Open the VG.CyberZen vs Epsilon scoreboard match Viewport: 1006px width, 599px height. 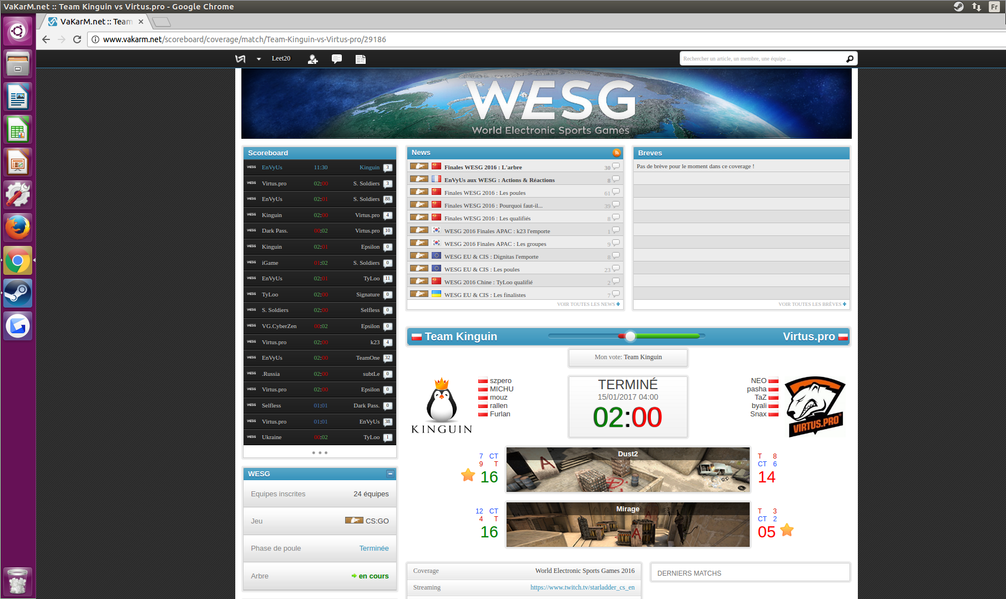coord(320,326)
